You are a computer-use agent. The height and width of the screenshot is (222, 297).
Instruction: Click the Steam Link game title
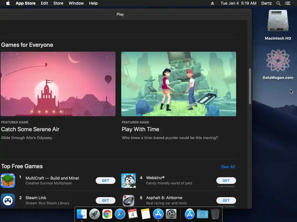point(36,198)
